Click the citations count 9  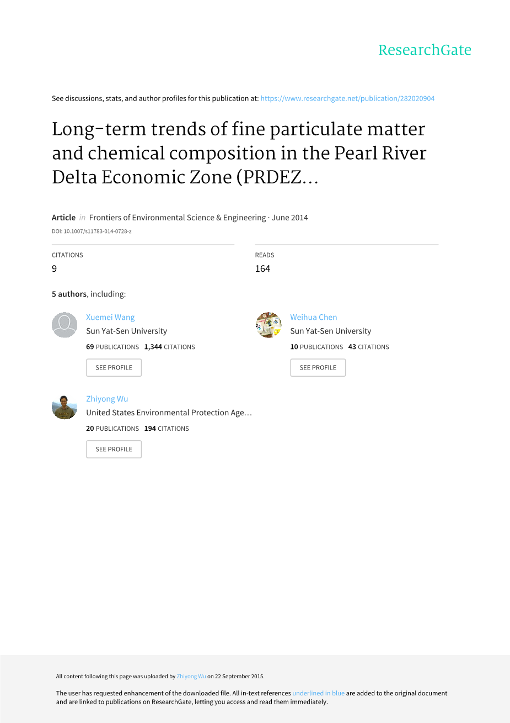(54, 268)
